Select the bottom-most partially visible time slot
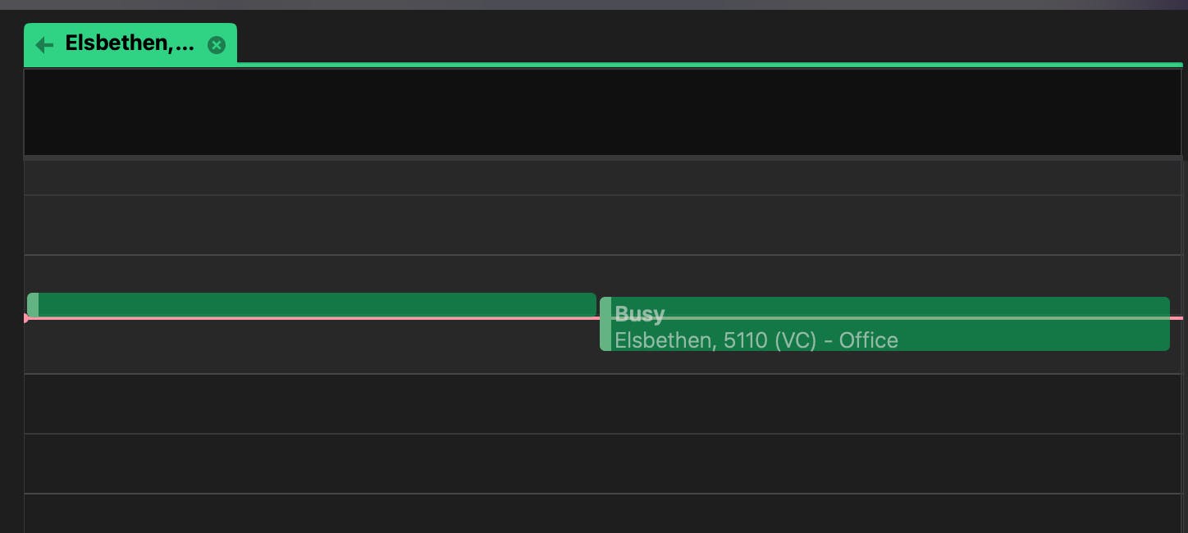Viewport: 1188px width, 533px height. point(602,514)
